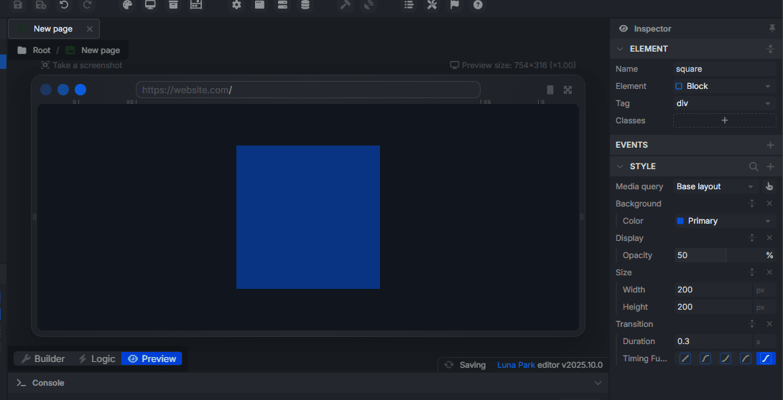
Task: Click the search icon in STYLE header
Action: (754, 166)
